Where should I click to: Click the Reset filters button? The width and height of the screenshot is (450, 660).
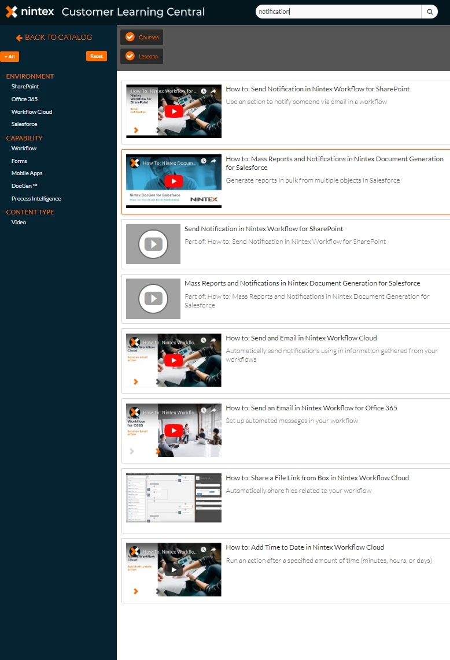pyautogui.click(x=97, y=56)
